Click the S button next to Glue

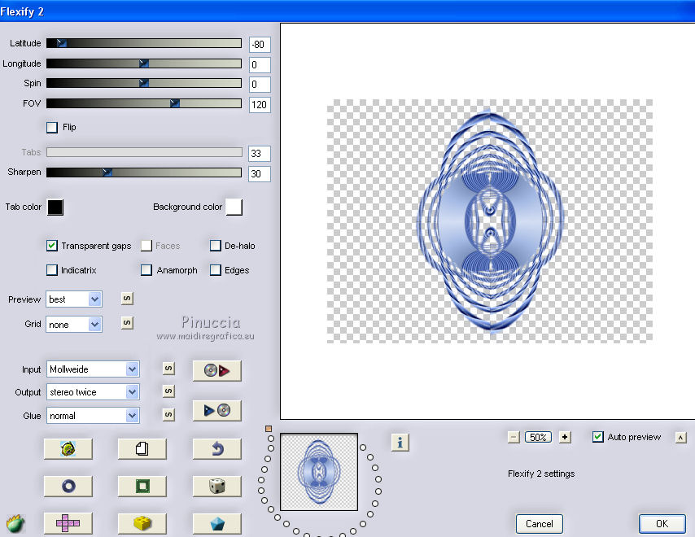click(168, 414)
